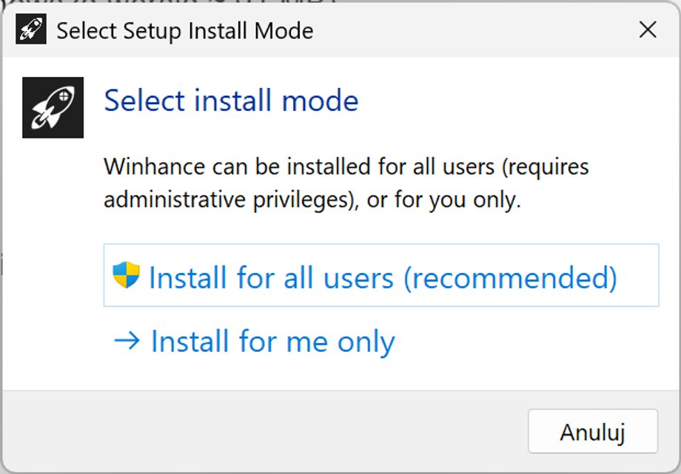Screen dimensions: 681x474
Task: Click the bordered box around the recommended option
Action: click(x=381, y=275)
